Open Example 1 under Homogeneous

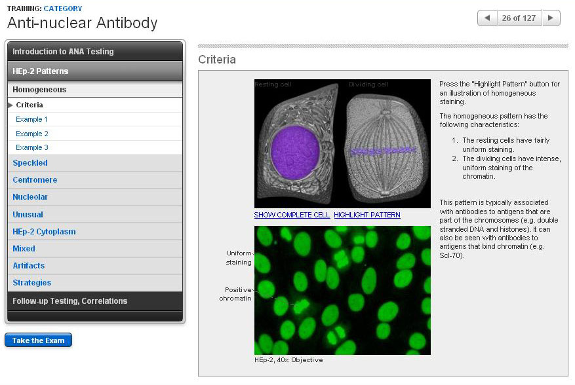click(32, 119)
